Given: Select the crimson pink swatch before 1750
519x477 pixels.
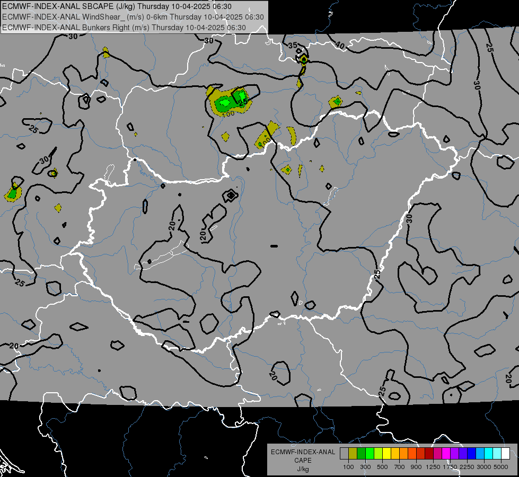Looking at the screenshot, I should tap(437, 454).
